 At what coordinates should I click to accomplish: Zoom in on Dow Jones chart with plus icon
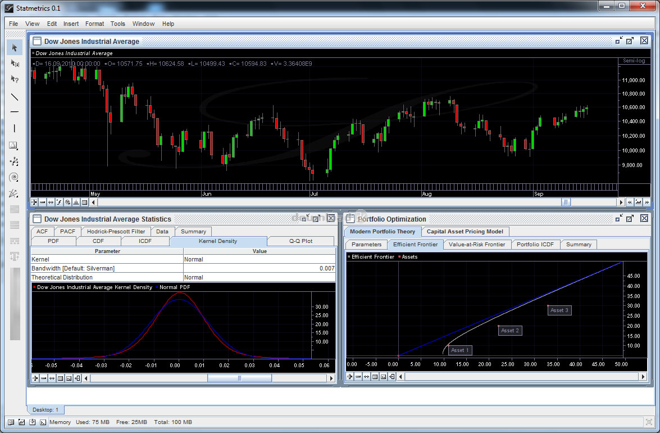[x=34, y=202]
